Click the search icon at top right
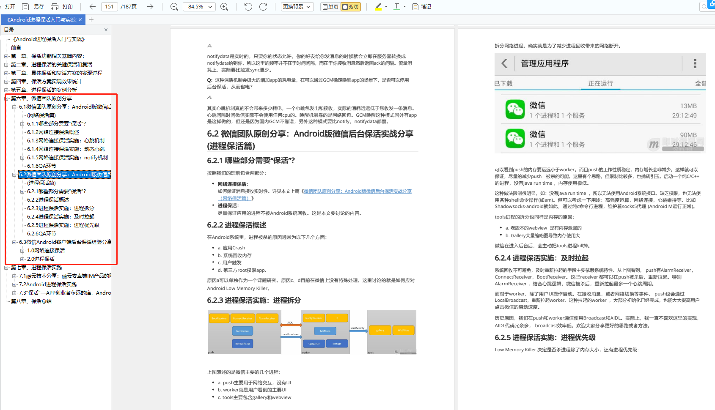The image size is (715, 410). (x=704, y=7)
